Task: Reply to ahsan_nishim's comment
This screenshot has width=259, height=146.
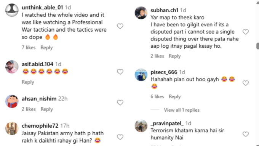Action: 47,109
